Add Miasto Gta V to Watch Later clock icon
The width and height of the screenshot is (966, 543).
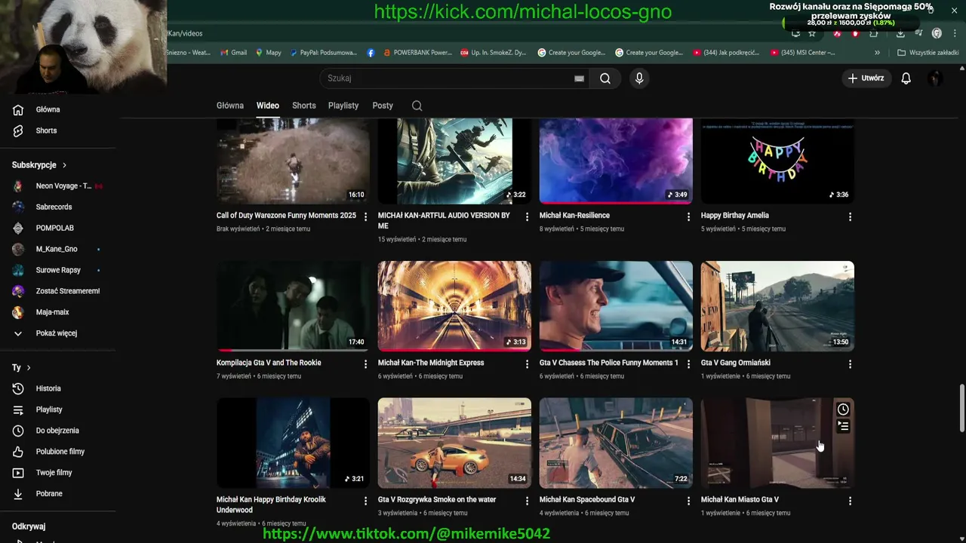pyautogui.click(x=843, y=410)
